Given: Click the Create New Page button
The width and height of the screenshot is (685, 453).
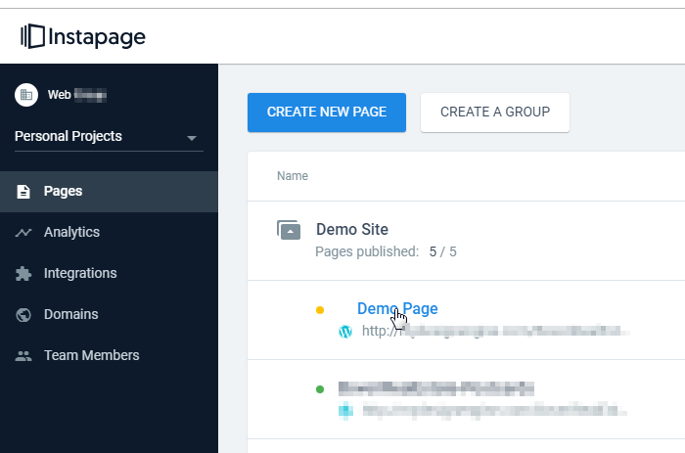Looking at the screenshot, I should pyautogui.click(x=327, y=113).
